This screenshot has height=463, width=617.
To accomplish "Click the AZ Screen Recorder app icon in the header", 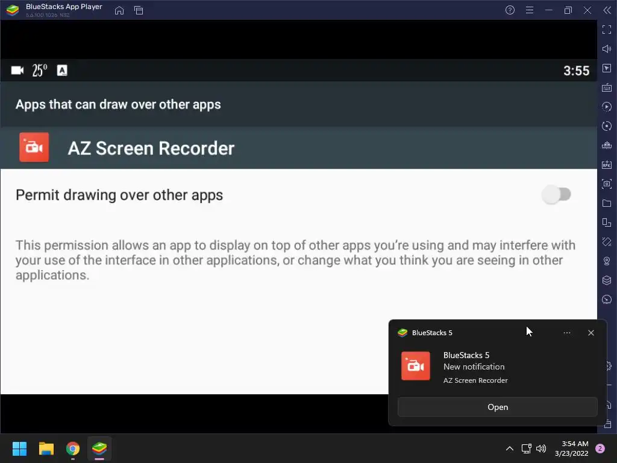I will tap(34, 147).
